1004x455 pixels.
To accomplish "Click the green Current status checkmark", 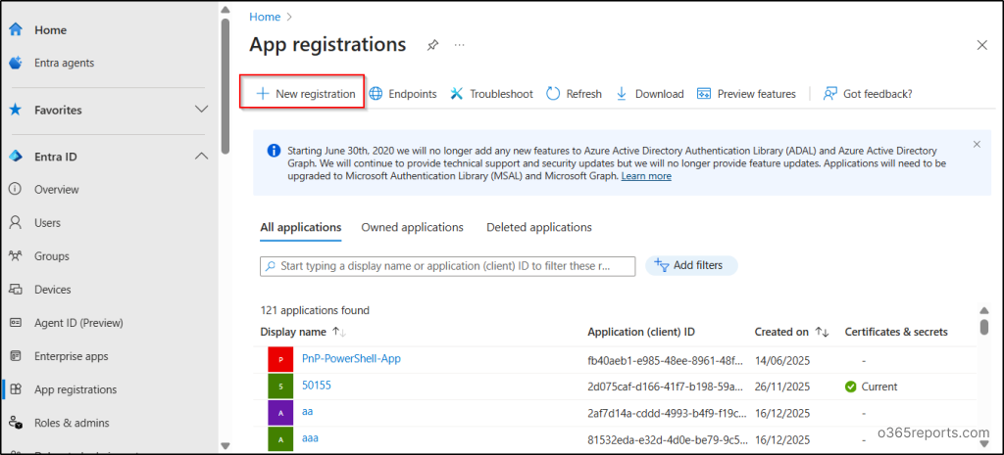I will (x=850, y=387).
